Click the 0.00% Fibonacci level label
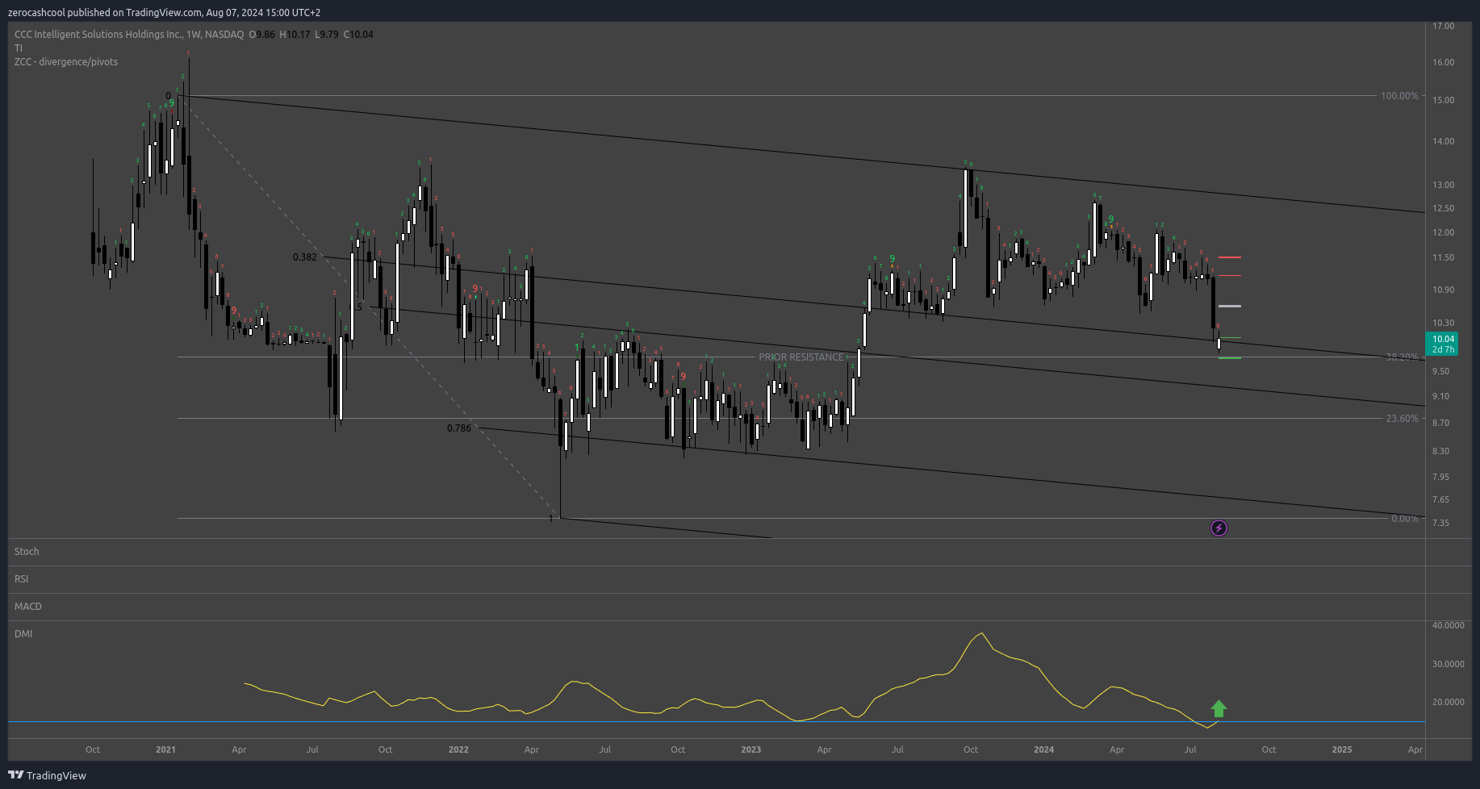 [1405, 519]
